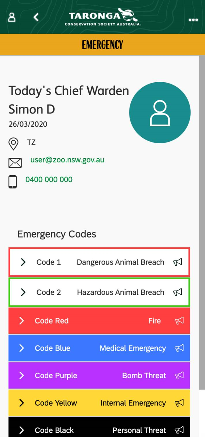The image size is (205, 437).
Task: Trigger the Code Red Fire megaphone
Action: point(179,321)
